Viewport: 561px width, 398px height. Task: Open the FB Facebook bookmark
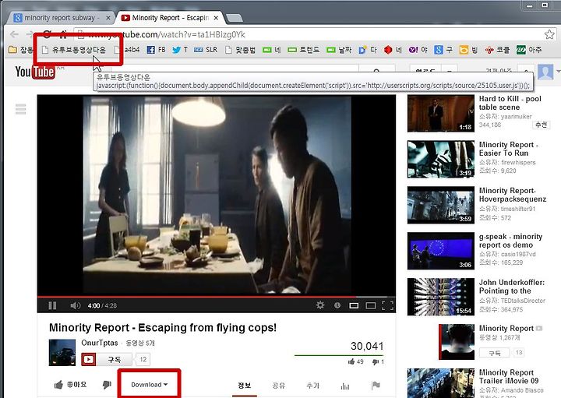157,50
